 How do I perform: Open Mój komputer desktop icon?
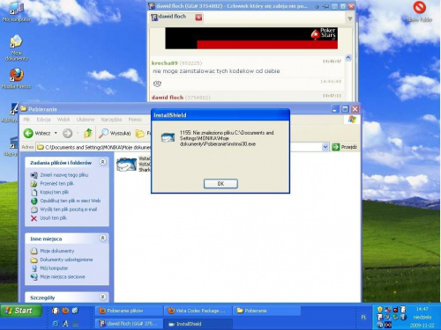(17, 11)
